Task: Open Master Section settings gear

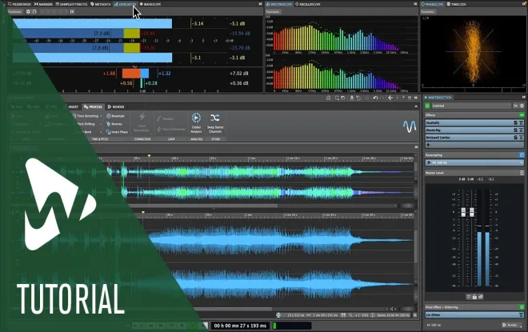Action: (x=522, y=106)
